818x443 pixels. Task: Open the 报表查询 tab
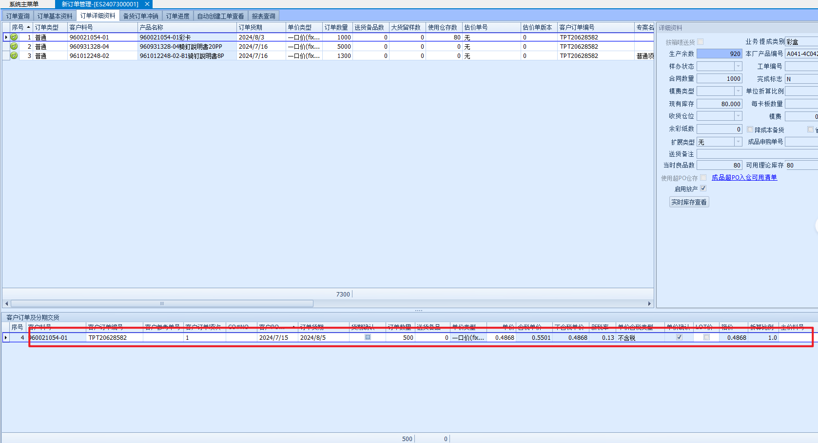pyautogui.click(x=264, y=16)
